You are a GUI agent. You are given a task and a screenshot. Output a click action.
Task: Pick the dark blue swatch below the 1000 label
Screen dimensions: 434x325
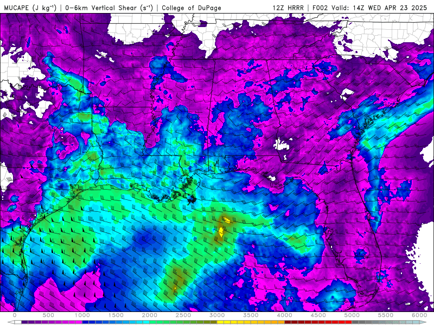pyautogui.click(x=85, y=322)
